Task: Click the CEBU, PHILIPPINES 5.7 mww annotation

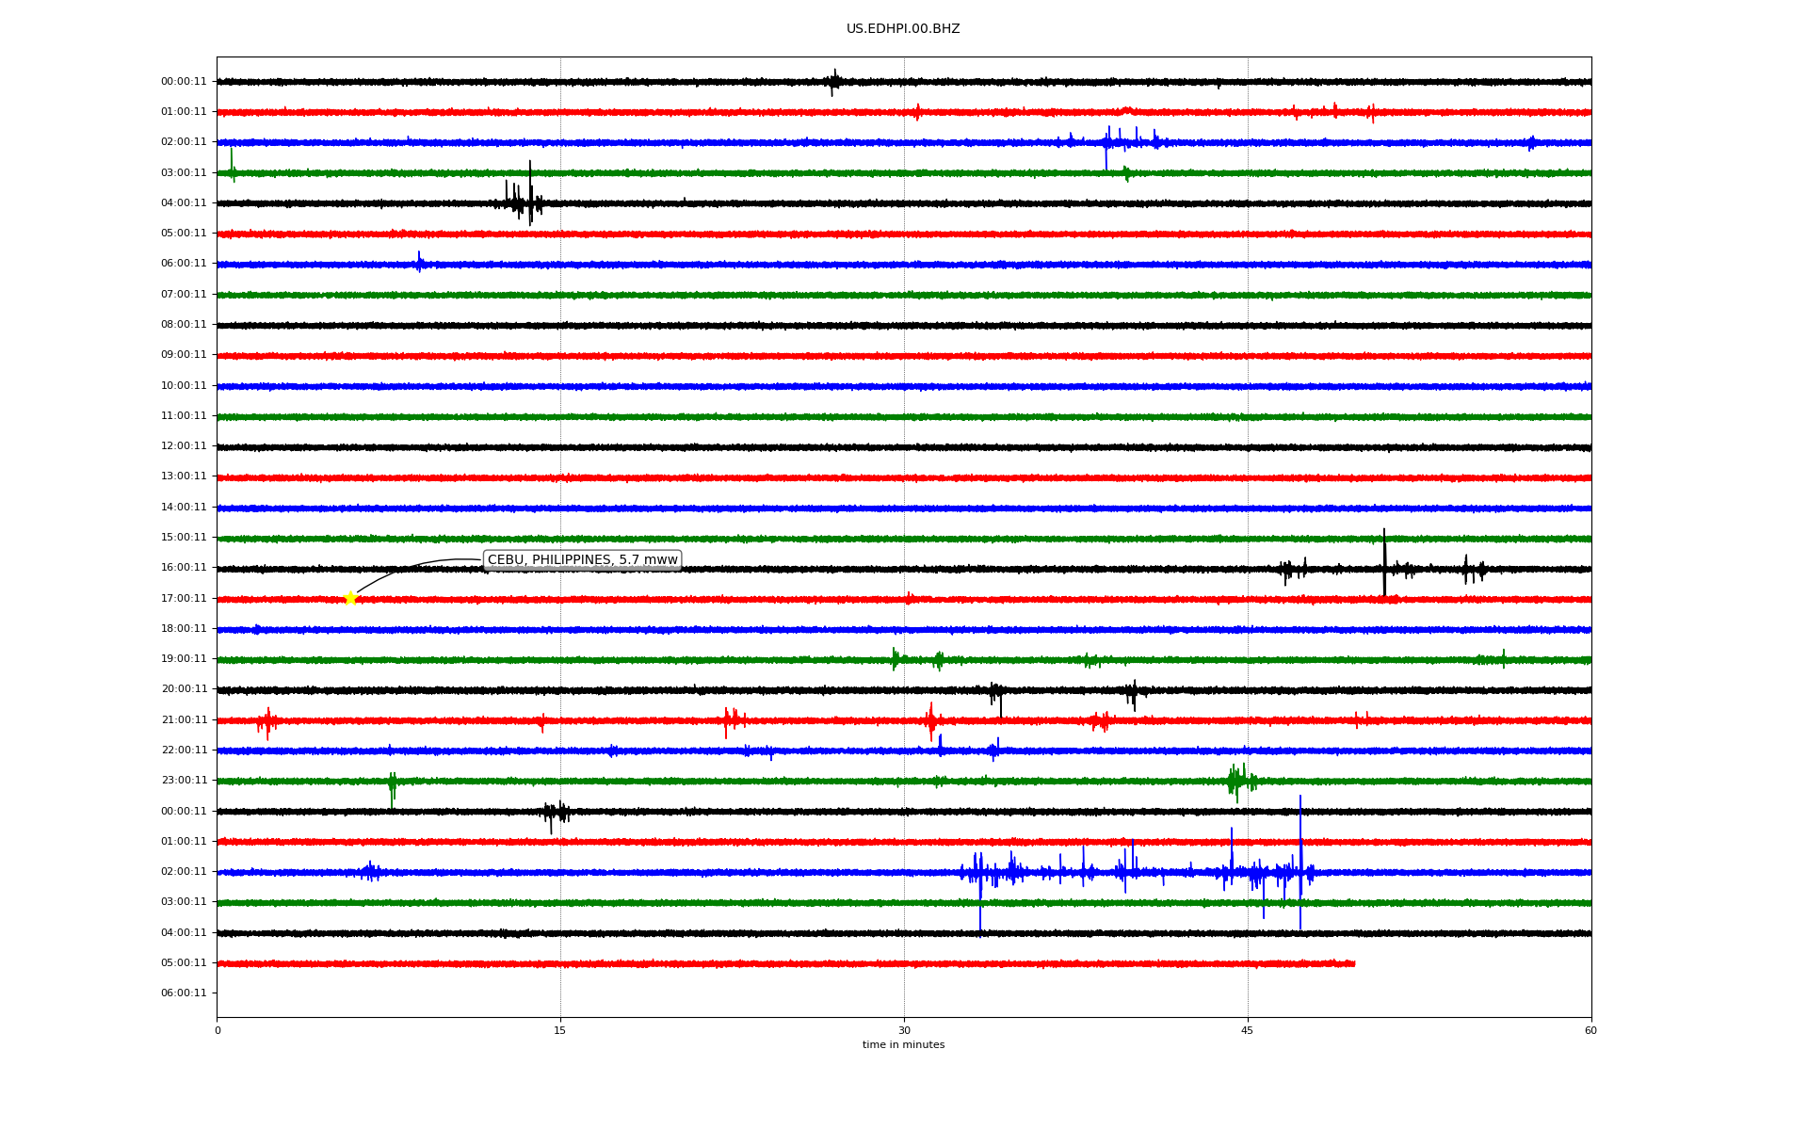Action: (x=582, y=560)
